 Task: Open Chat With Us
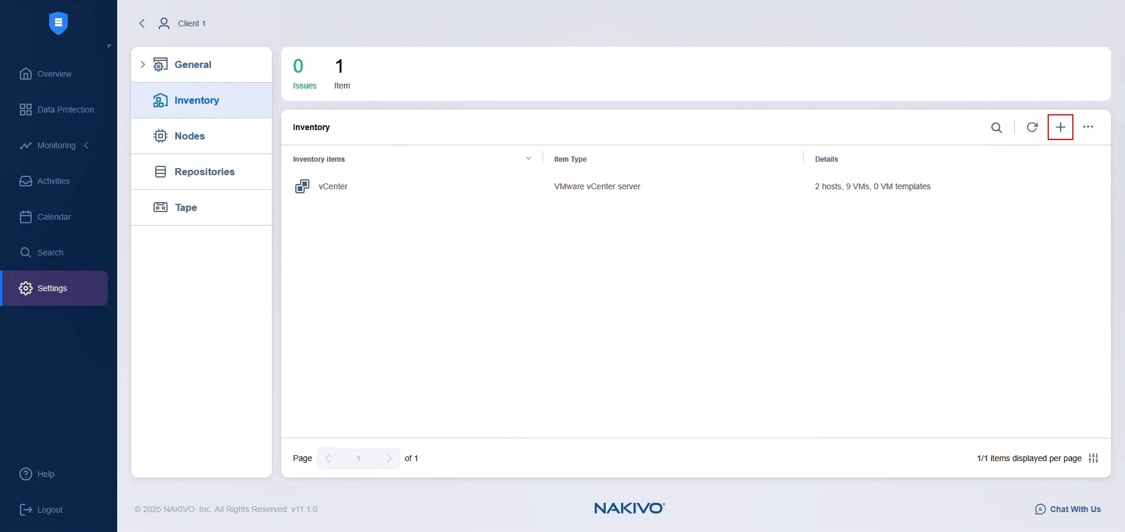coord(1068,509)
